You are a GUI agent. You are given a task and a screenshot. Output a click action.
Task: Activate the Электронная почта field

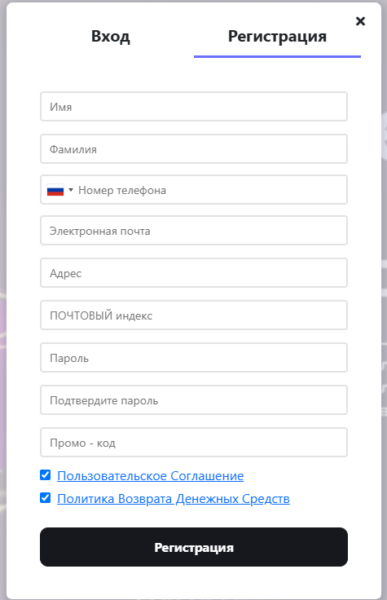[194, 231]
